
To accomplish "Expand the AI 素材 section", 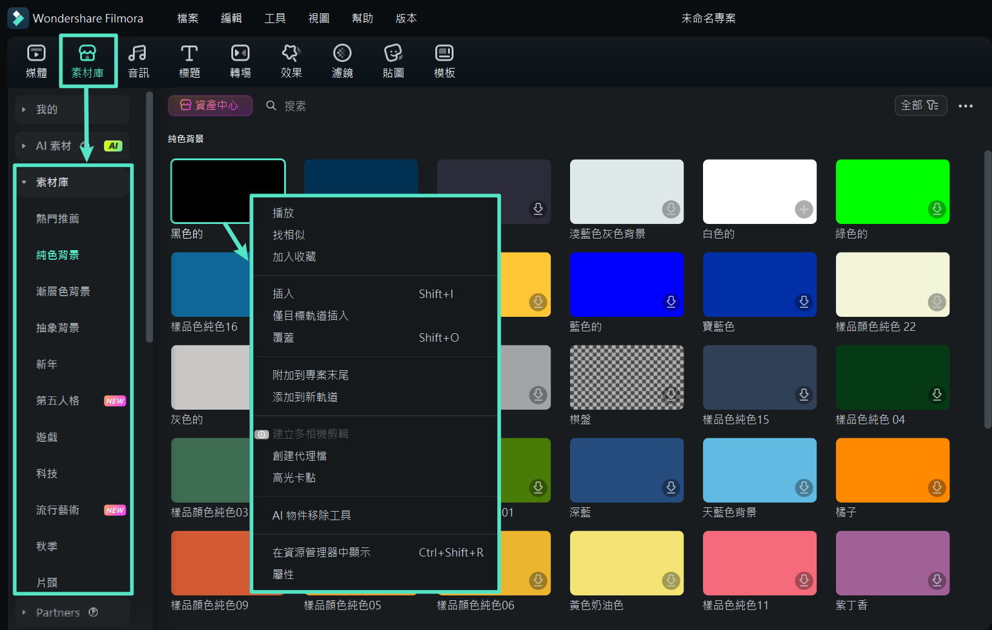I will (x=24, y=146).
